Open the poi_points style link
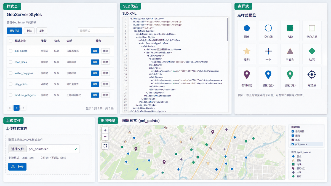Viewport: 331px width, 186px height. (21, 51)
